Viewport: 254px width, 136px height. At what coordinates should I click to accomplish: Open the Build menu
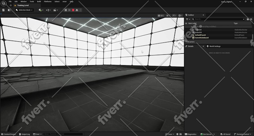tap(39, 1)
